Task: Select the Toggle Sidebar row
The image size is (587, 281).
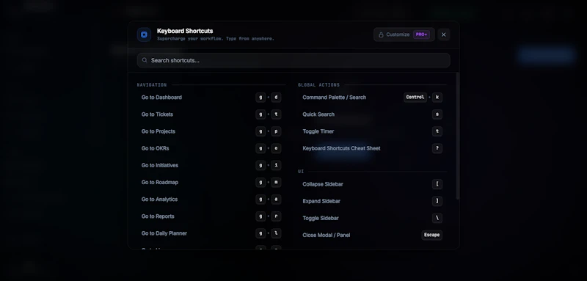Action: 373,218
